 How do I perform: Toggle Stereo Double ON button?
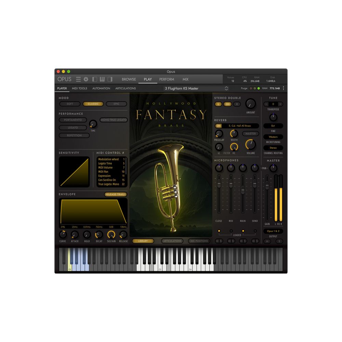click(227, 104)
